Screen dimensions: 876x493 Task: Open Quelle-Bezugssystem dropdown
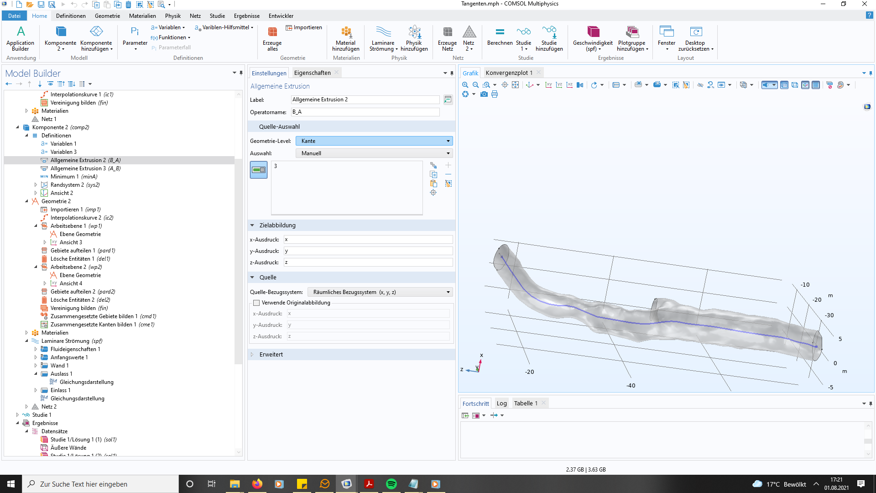380,292
